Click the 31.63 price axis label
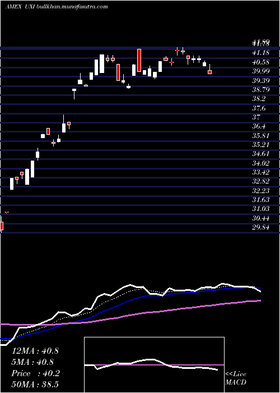 (260, 200)
